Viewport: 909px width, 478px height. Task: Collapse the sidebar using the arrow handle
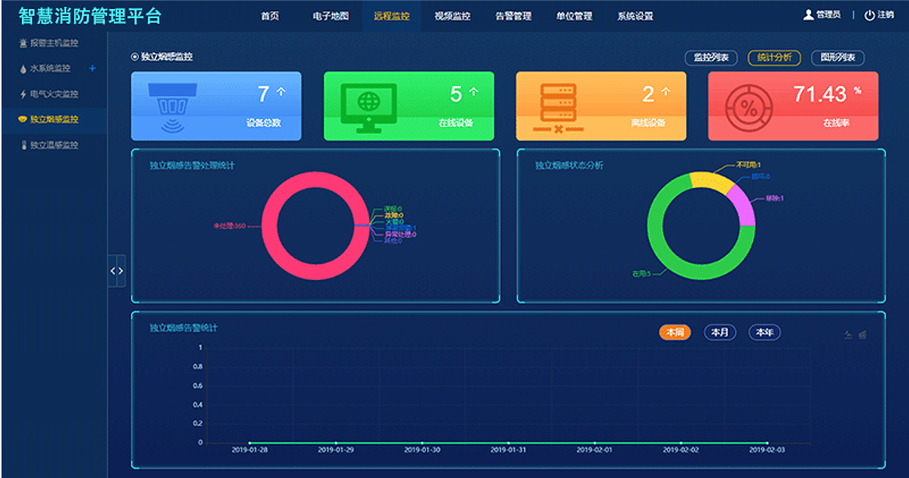coord(117,271)
